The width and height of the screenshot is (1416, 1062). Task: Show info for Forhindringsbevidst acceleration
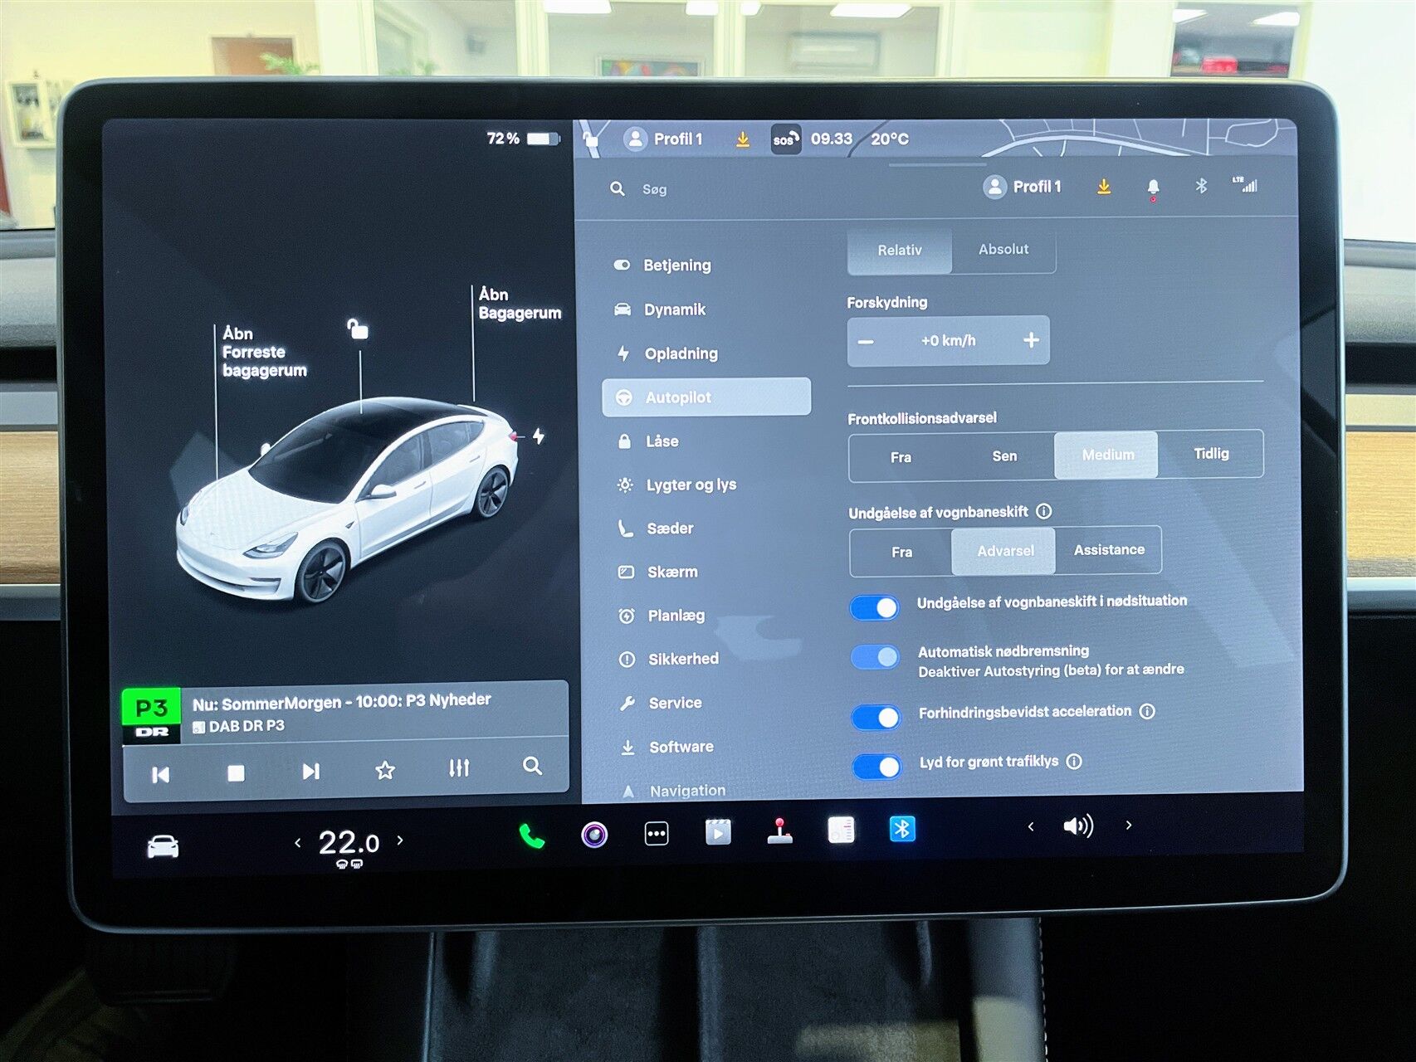pos(1147,711)
